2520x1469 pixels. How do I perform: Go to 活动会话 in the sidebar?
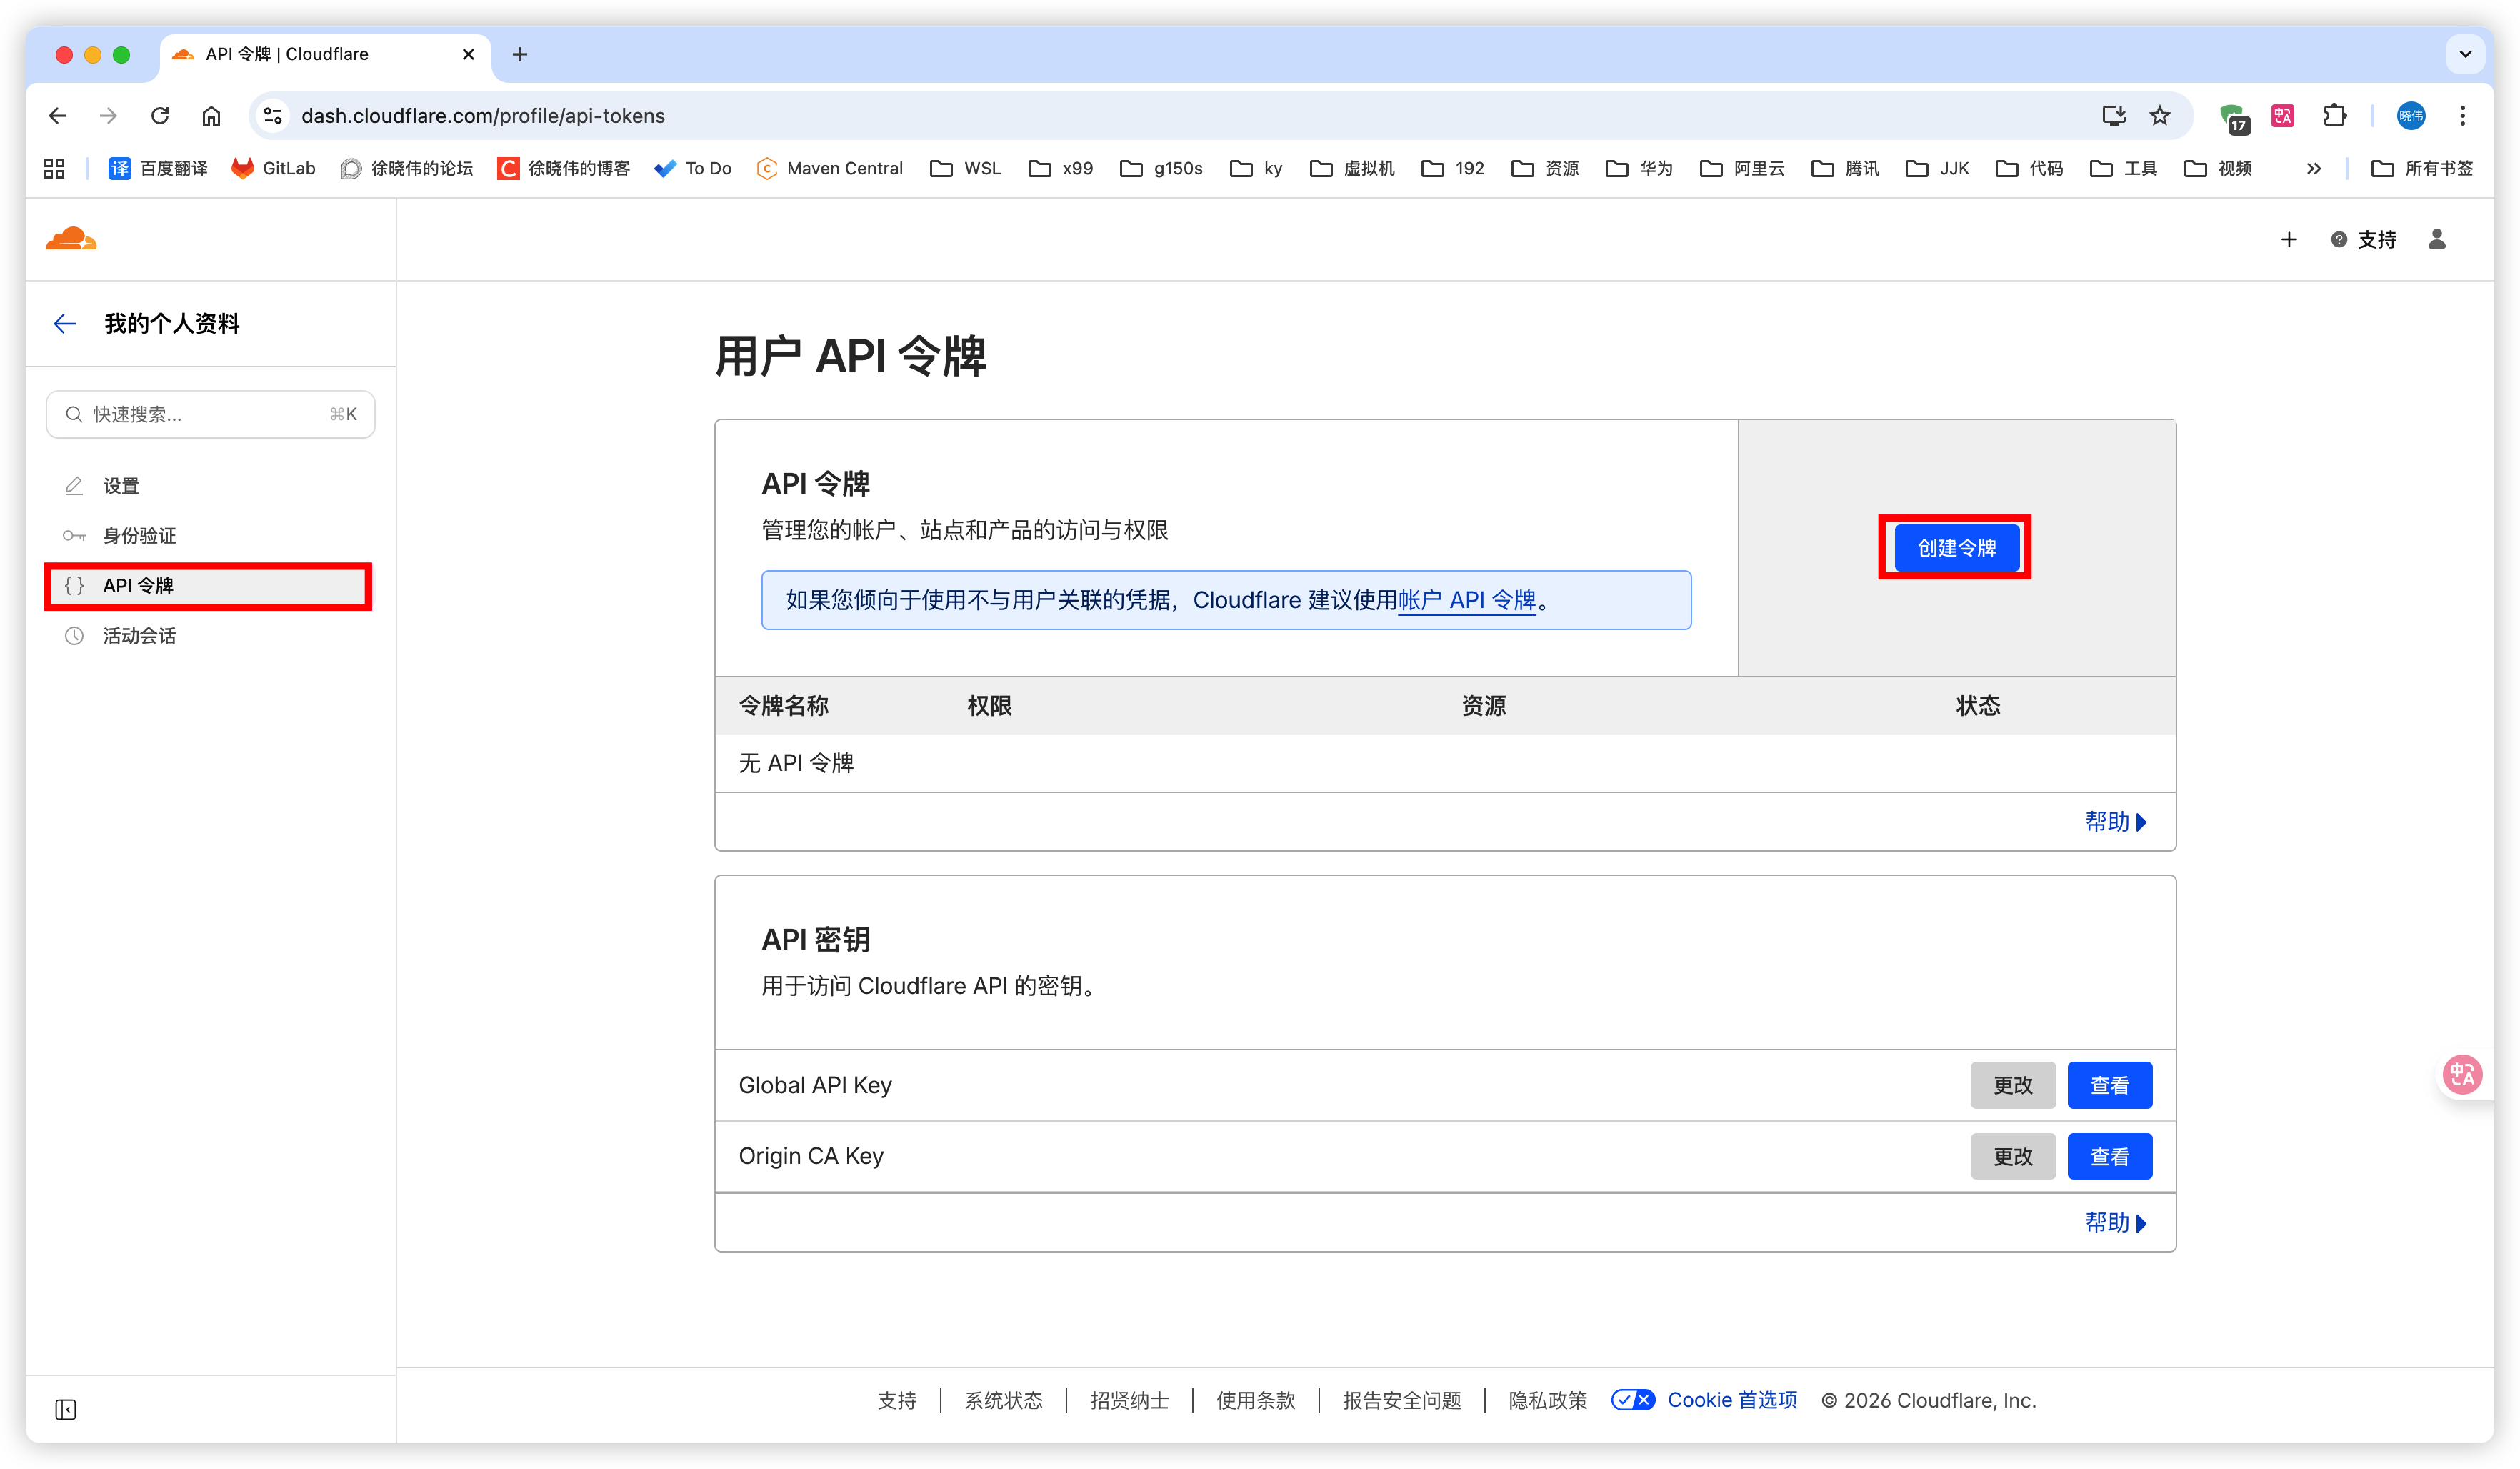(139, 636)
